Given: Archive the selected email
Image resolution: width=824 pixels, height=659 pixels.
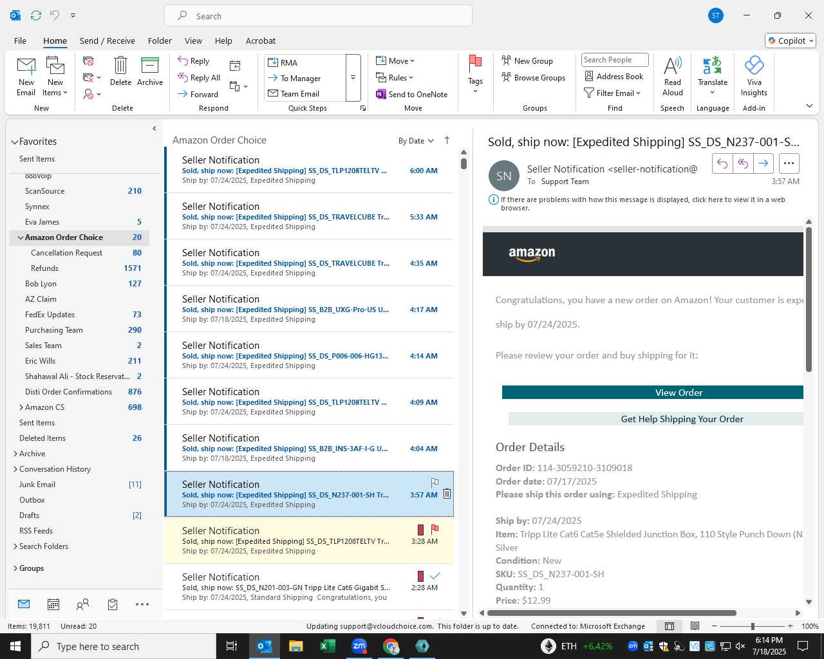Looking at the screenshot, I should click(150, 71).
